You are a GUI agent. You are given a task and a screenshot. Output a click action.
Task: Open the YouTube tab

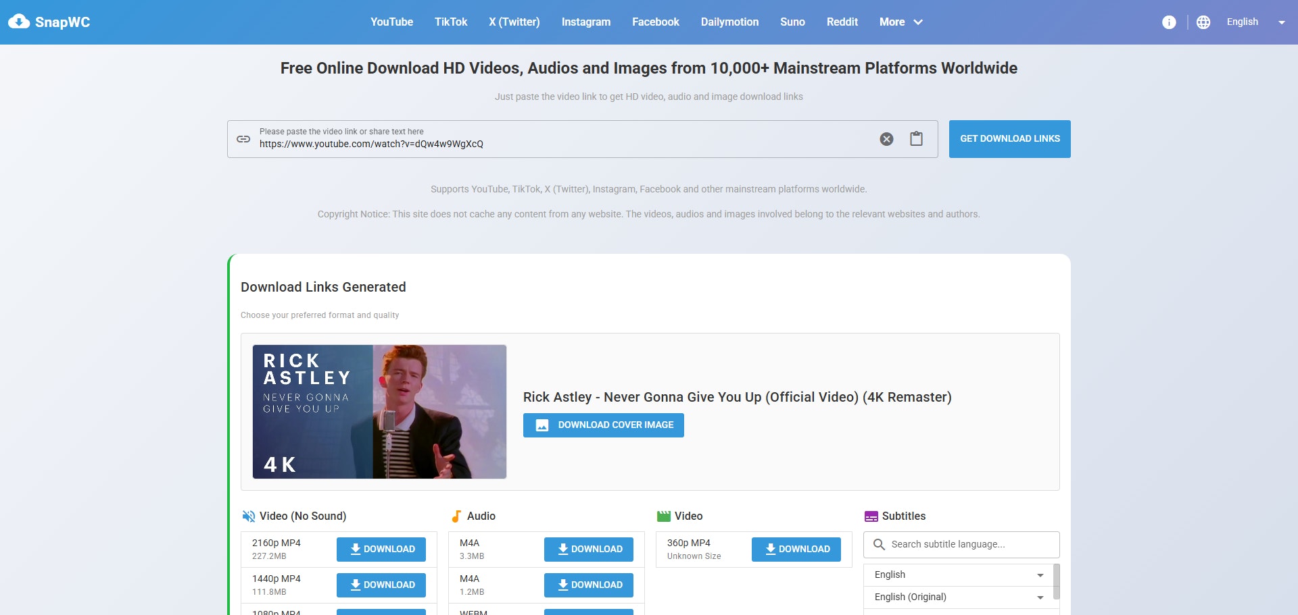[391, 22]
